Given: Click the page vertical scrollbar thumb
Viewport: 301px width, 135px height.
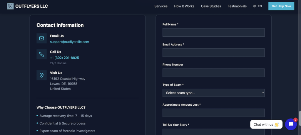Looking at the screenshot, I should pos(300,119).
